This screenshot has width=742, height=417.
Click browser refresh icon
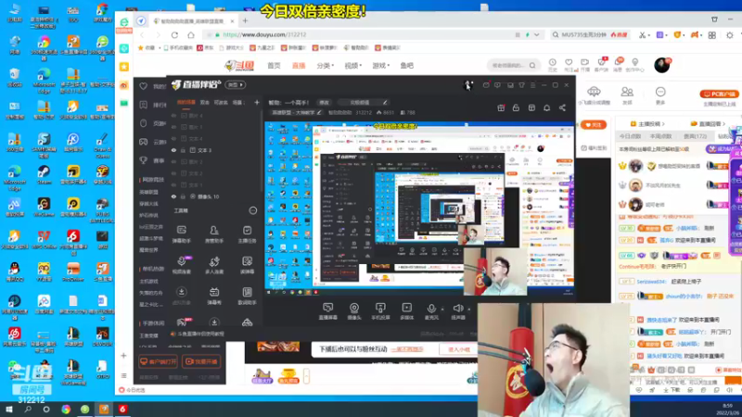click(x=174, y=35)
